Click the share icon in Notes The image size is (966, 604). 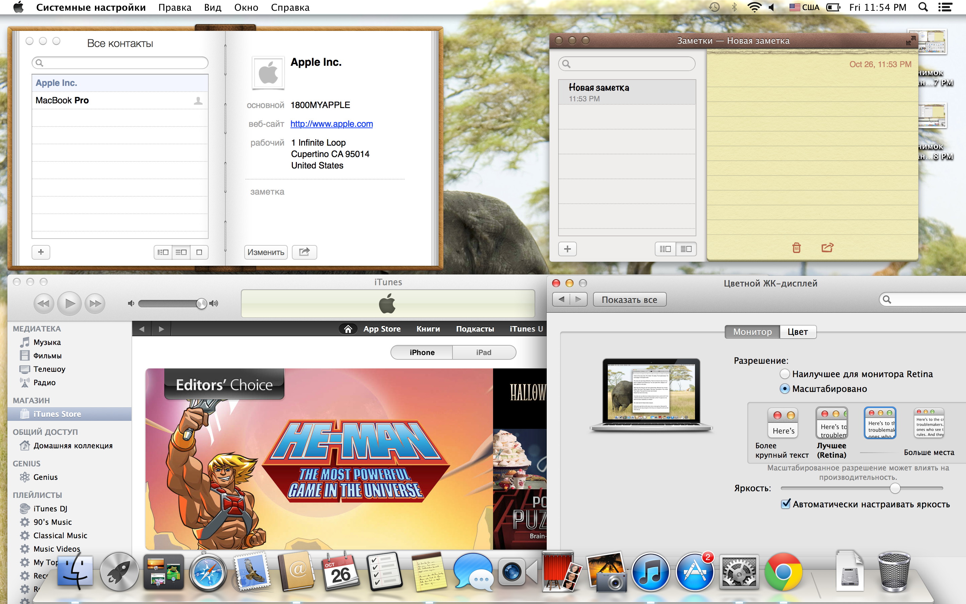tap(827, 248)
